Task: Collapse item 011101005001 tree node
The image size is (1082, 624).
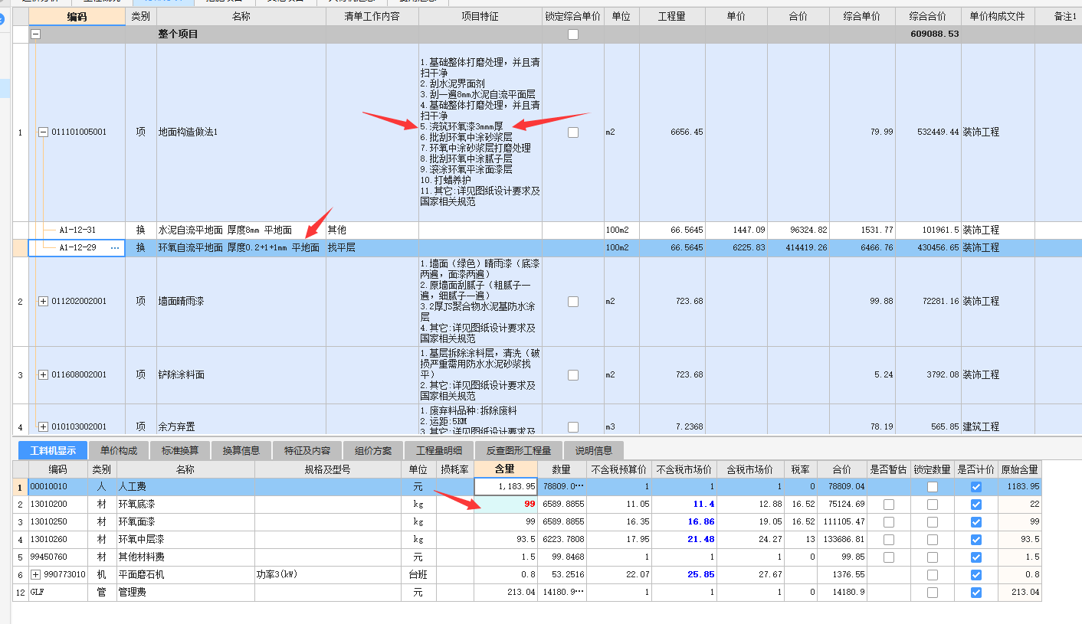Action: click(x=43, y=132)
